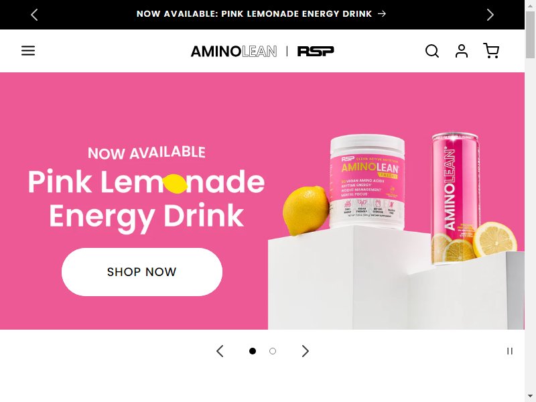View the shopping cart
Viewport: 536px width, 402px height.
click(491, 51)
